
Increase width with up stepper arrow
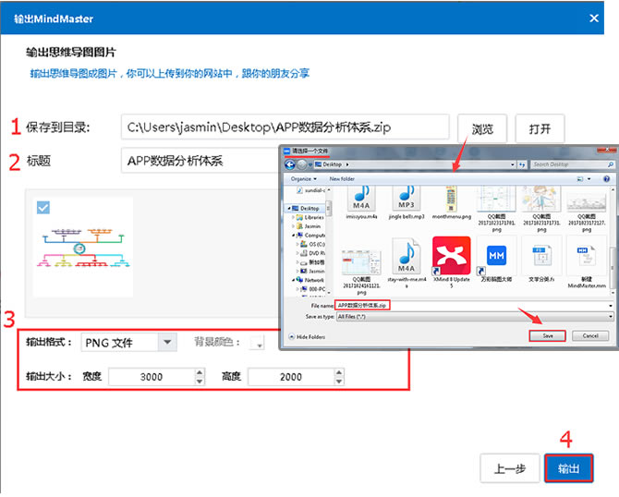200,372
